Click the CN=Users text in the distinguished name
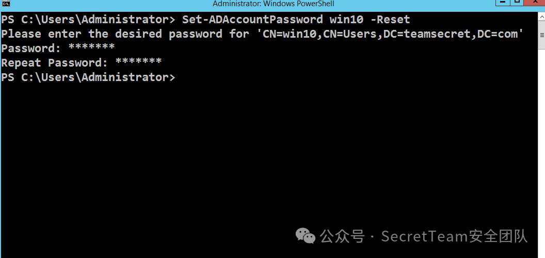The image size is (545, 258). (350, 34)
